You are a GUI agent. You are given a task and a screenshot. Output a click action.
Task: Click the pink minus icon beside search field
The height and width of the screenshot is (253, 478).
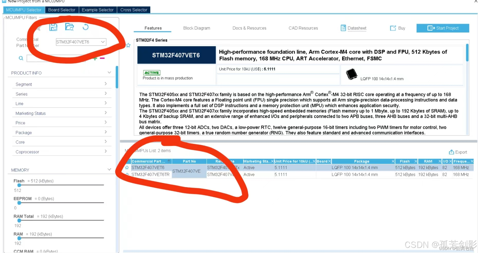tap(102, 58)
